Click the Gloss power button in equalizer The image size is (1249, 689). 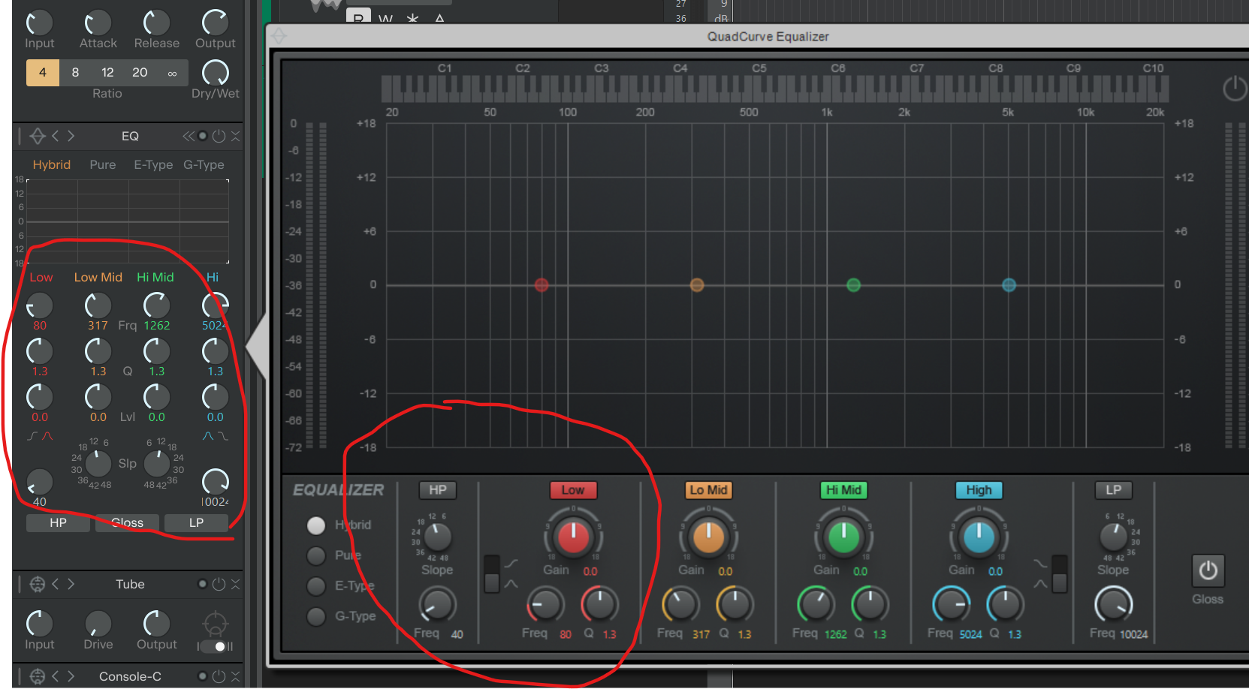pyautogui.click(x=1208, y=571)
